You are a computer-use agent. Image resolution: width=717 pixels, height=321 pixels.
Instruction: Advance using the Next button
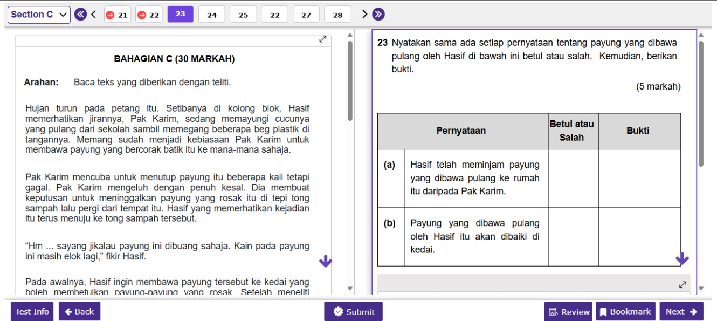tap(681, 311)
